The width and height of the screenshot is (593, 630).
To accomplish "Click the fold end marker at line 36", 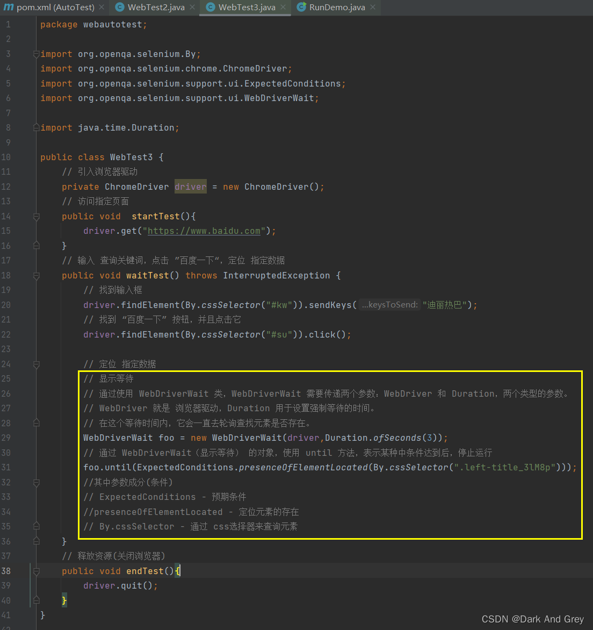I will point(36,541).
